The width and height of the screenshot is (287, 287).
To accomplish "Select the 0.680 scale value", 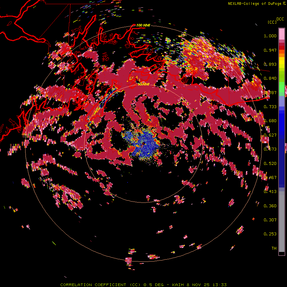I will pyautogui.click(x=270, y=121).
